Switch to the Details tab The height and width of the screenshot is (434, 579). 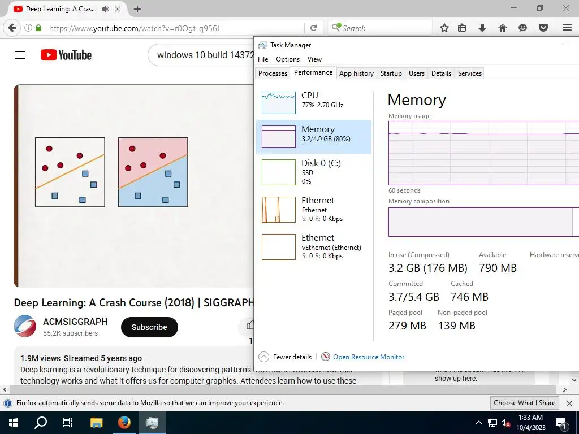click(x=441, y=73)
